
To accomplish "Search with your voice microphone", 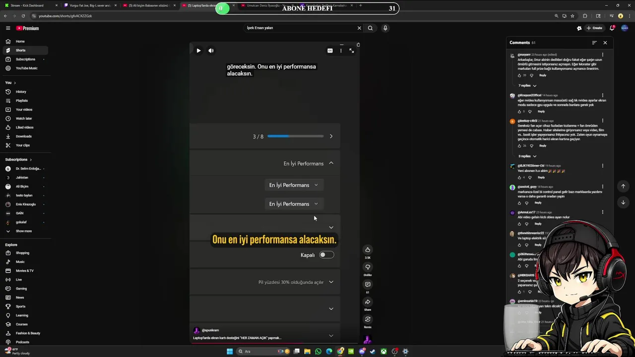I will click(x=385, y=28).
